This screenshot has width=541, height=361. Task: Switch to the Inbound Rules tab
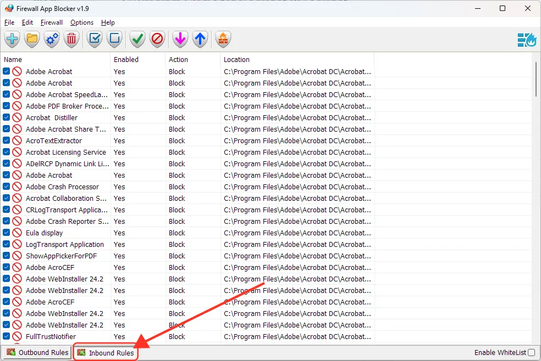[x=106, y=353]
